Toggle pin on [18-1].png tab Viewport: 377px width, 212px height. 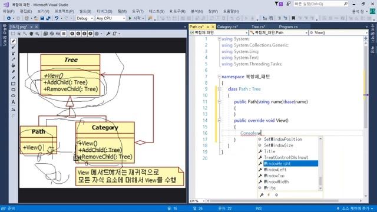coord(31,26)
